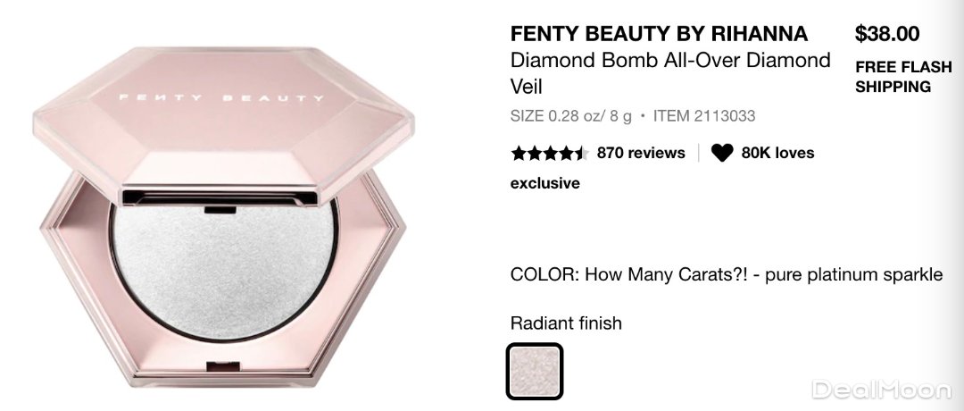Click the DealMoon watermark logo
The height and width of the screenshot is (411, 964).
pos(881,390)
